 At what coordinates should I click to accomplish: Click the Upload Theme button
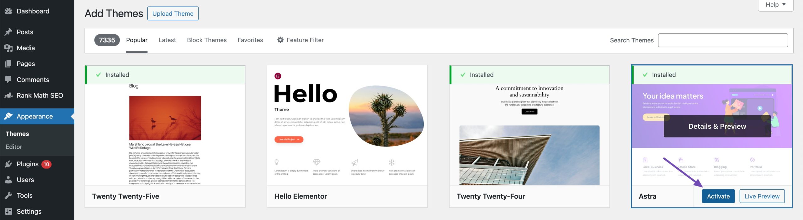pos(173,13)
